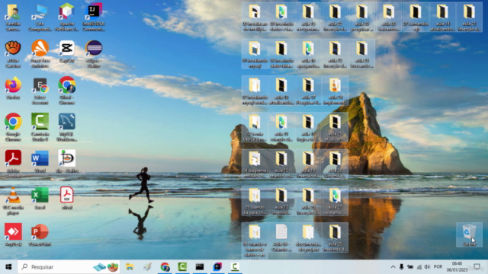Select the Lixeira recycle bin icon
488x274 pixels.
point(469,234)
